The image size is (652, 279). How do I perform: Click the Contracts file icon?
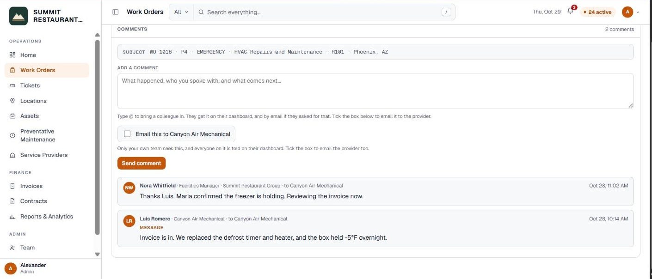12,201
